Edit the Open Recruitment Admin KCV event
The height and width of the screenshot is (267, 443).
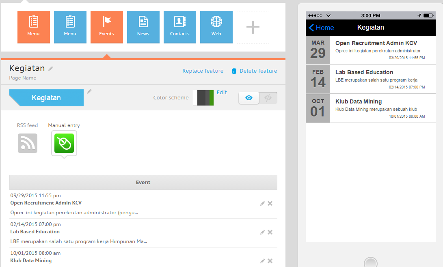click(262, 203)
